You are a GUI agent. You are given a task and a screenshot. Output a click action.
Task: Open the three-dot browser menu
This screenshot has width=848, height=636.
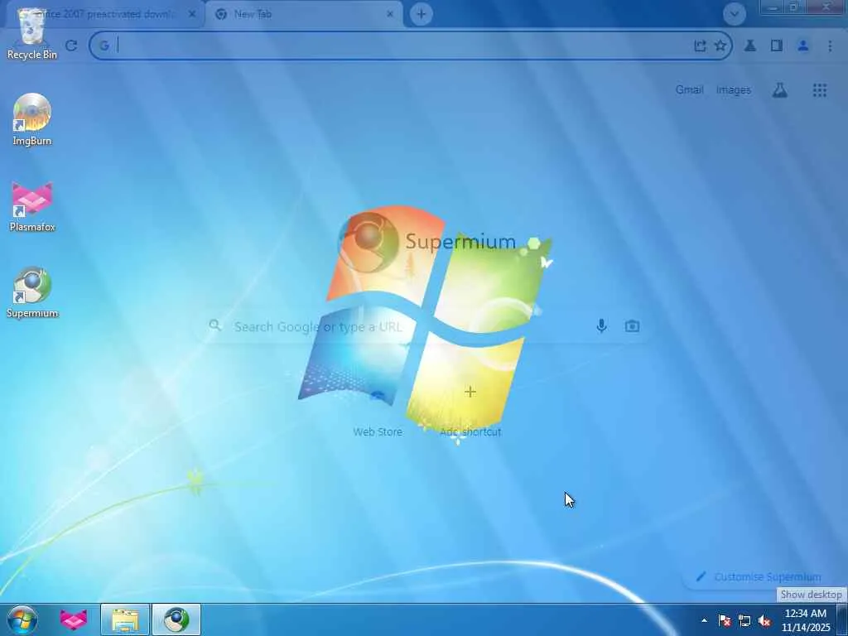coord(830,46)
